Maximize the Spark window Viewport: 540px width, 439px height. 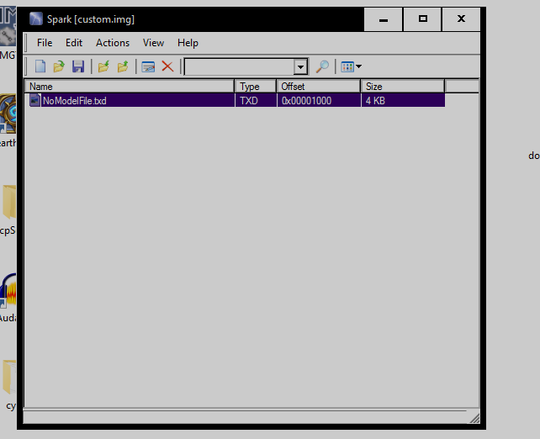[x=422, y=19]
